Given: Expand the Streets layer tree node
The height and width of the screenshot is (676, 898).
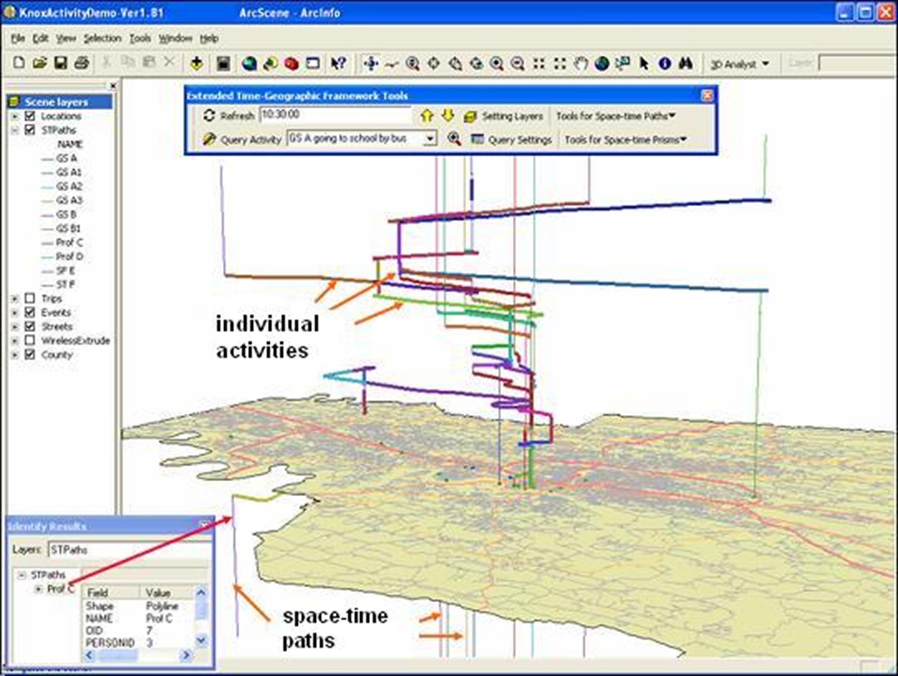Looking at the screenshot, I should tap(15, 327).
